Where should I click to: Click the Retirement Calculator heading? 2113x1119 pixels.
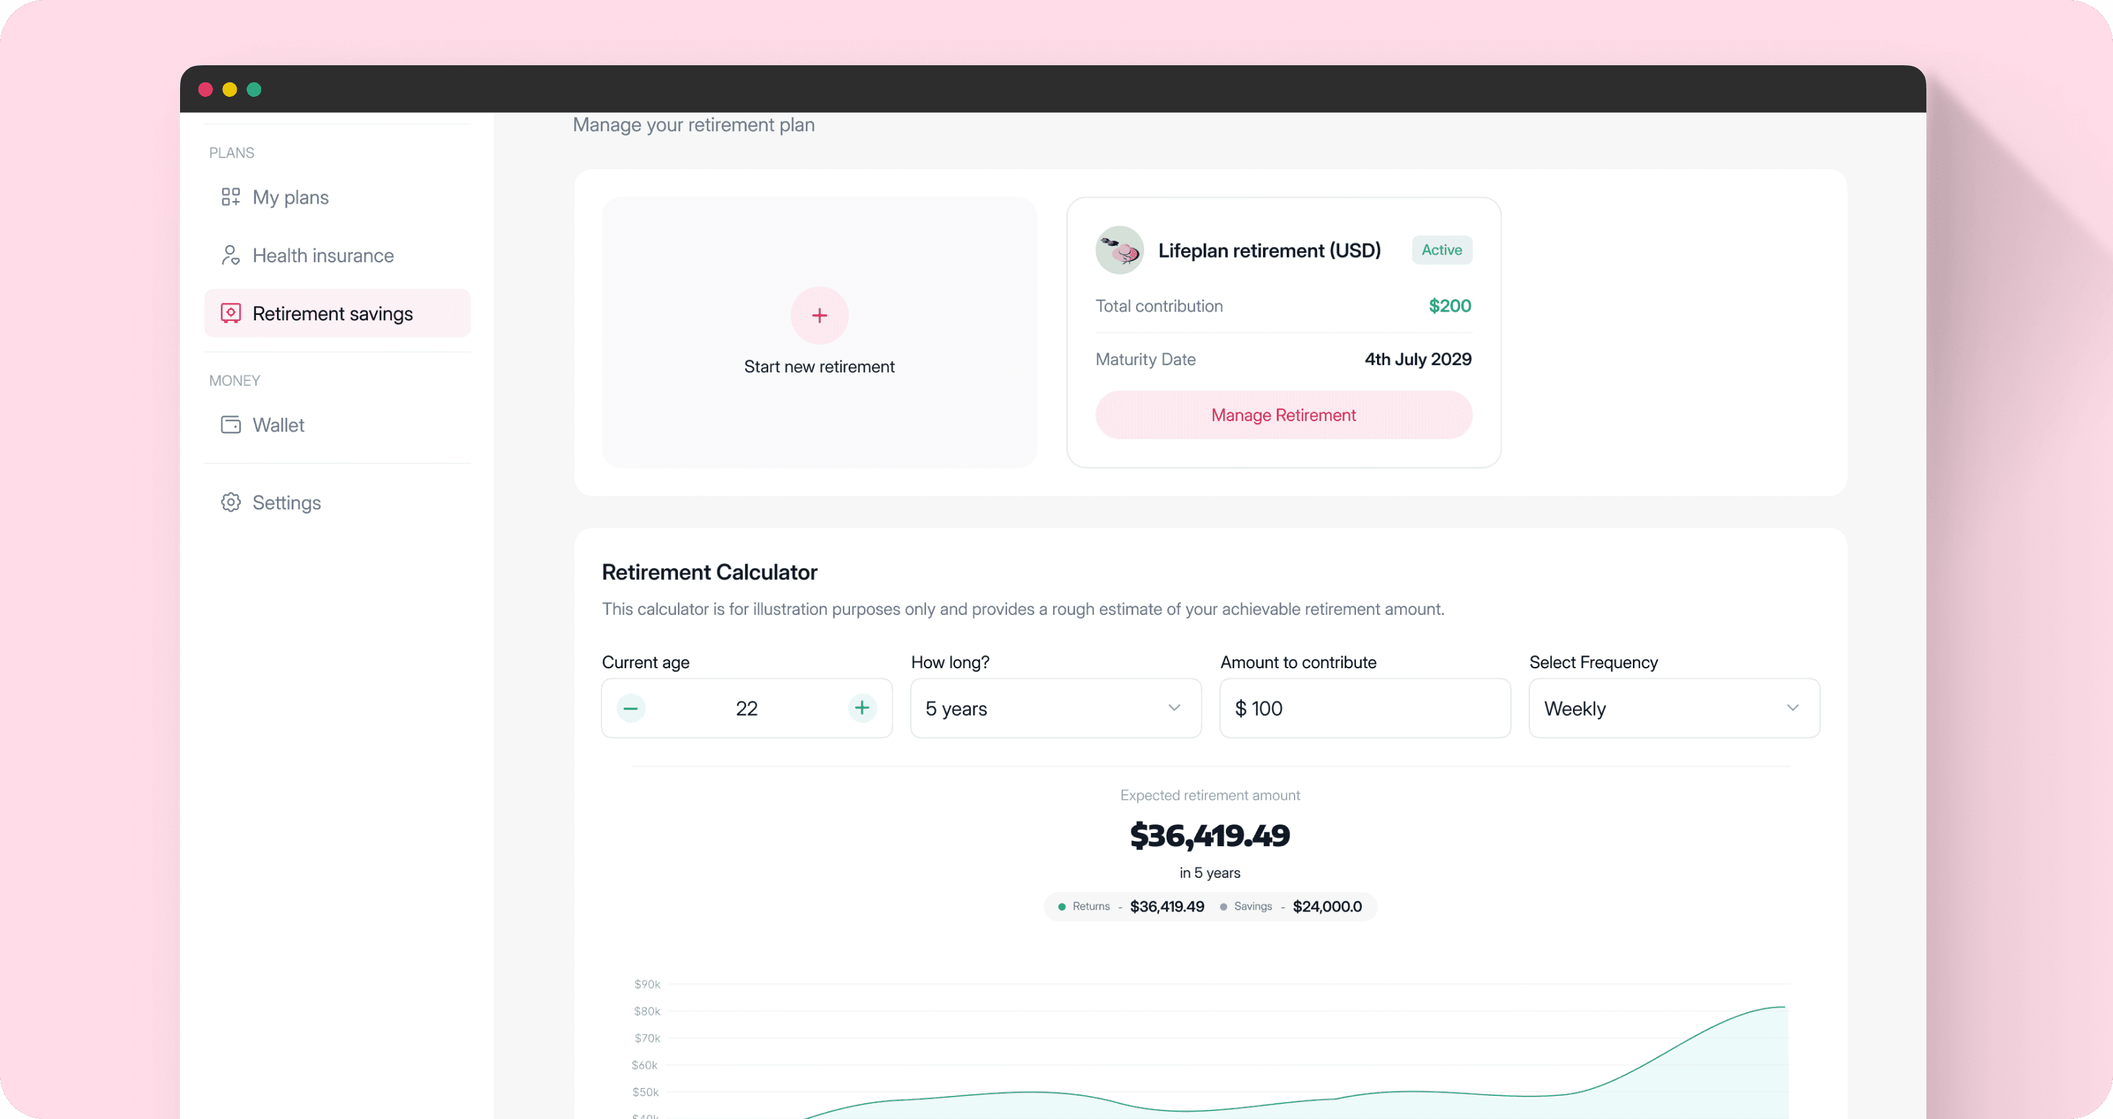710,572
